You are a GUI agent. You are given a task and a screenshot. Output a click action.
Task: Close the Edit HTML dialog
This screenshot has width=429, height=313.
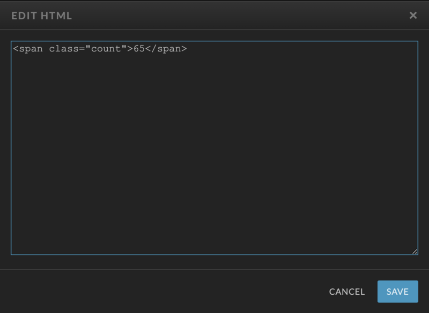point(413,16)
